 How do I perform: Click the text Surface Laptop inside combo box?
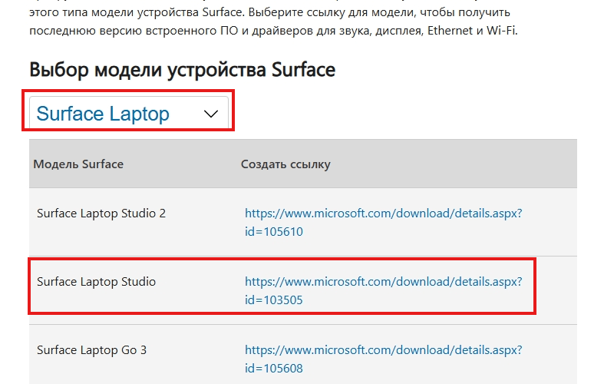click(x=103, y=114)
